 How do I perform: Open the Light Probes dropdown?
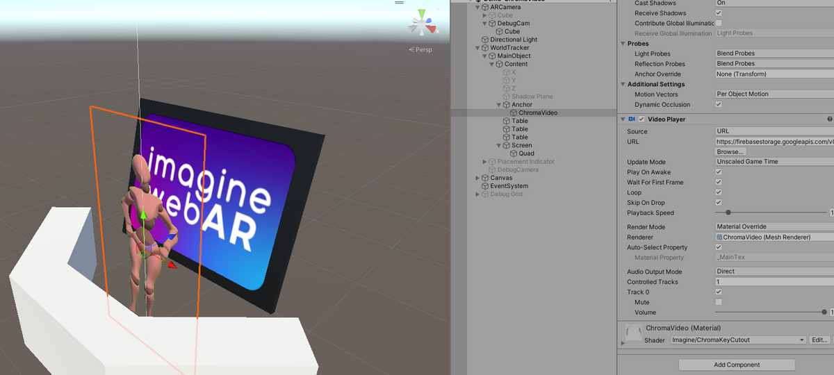click(774, 53)
